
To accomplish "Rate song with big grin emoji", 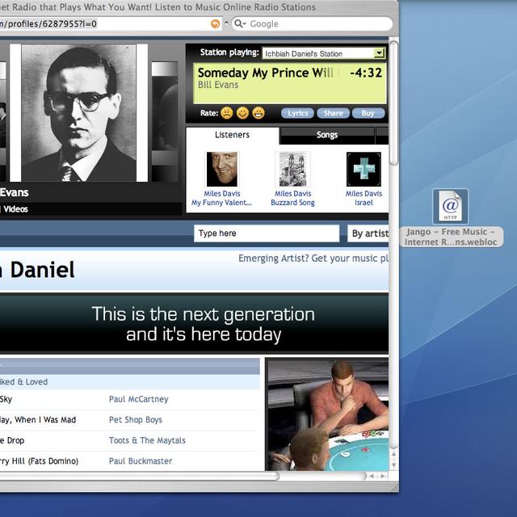I will 258,113.
